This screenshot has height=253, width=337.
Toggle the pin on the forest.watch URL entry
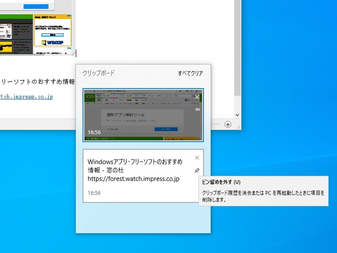click(x=197, y=171)
